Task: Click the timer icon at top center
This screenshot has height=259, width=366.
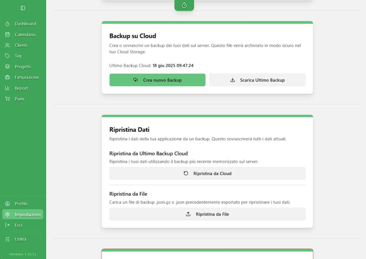Action: tap(184, 5)
